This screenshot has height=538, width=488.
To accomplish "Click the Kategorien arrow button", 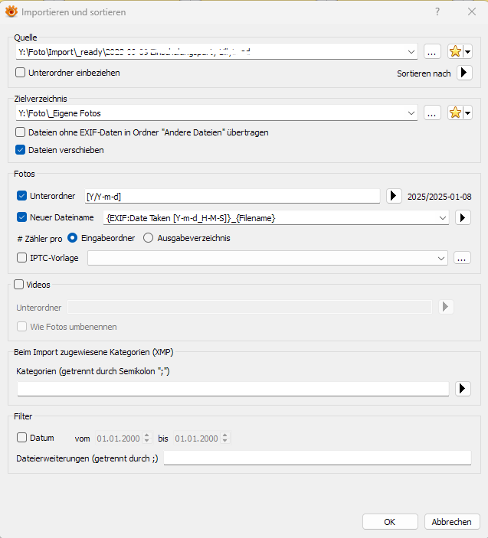I will pyautogui.click(x=463, y=389).
